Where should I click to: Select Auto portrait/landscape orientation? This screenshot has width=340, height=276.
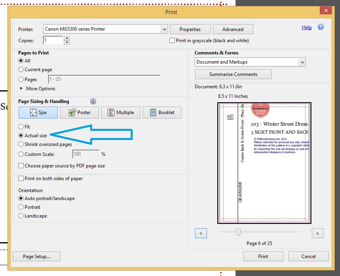(21, 198)
